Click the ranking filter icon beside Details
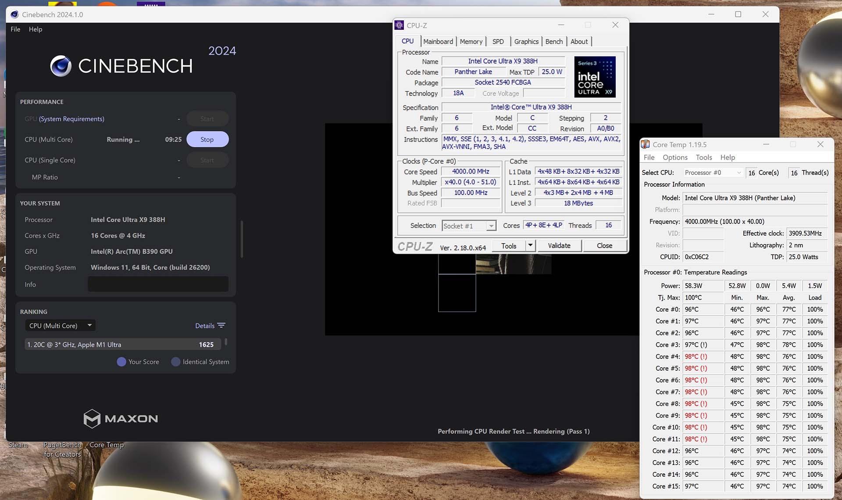This screenshot has width=842, height=500. coord(221,325)
